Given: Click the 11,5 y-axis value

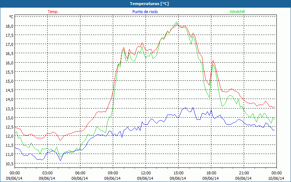Looking at the screenshot, I should (10, 145).
